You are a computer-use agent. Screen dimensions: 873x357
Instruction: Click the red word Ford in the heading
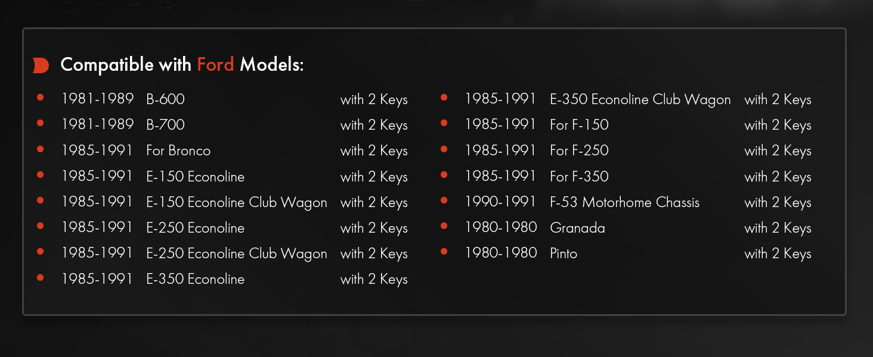215,65
